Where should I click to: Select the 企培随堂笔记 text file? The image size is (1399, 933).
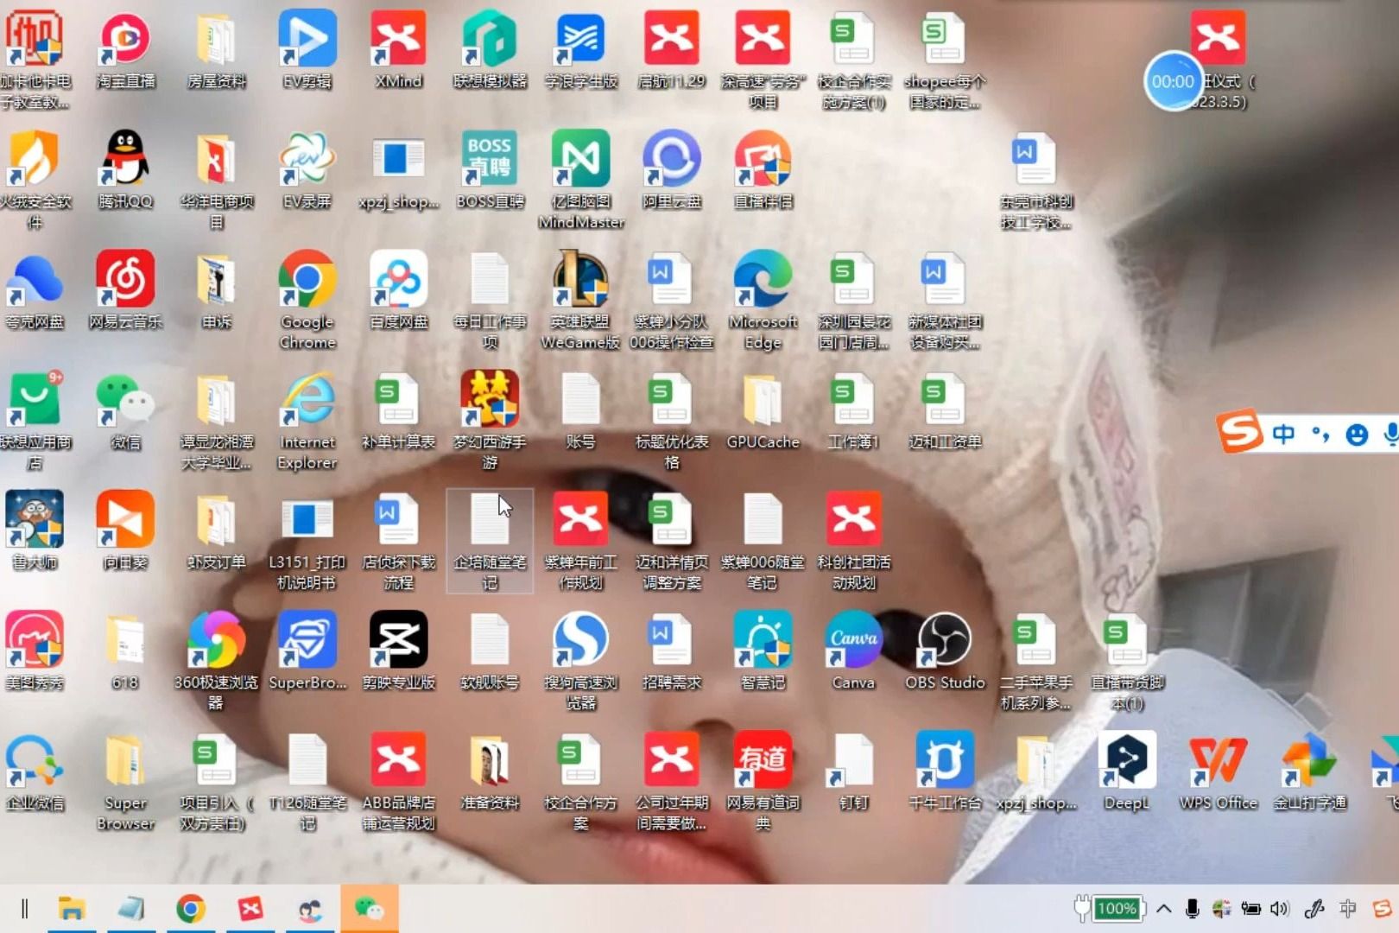(x=490, y=541)
